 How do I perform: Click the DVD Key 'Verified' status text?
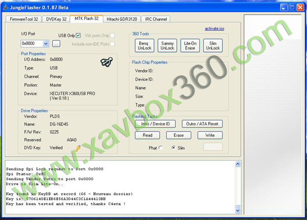coord(56,148)
